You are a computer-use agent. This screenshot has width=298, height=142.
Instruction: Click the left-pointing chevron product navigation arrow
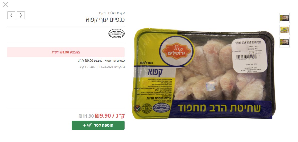click(11, 15)
